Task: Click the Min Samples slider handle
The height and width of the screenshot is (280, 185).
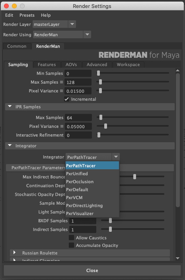Action: point(98,73)
